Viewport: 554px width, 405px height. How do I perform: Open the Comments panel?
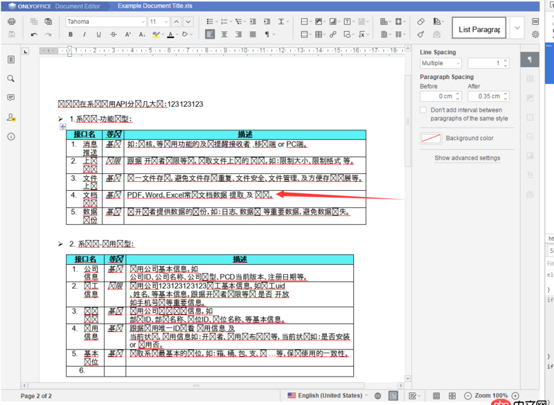click(9, 98)
